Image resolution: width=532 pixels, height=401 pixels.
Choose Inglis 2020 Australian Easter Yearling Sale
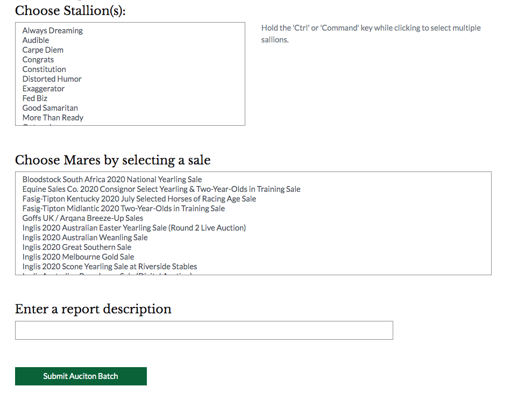(x=134, y=228)
